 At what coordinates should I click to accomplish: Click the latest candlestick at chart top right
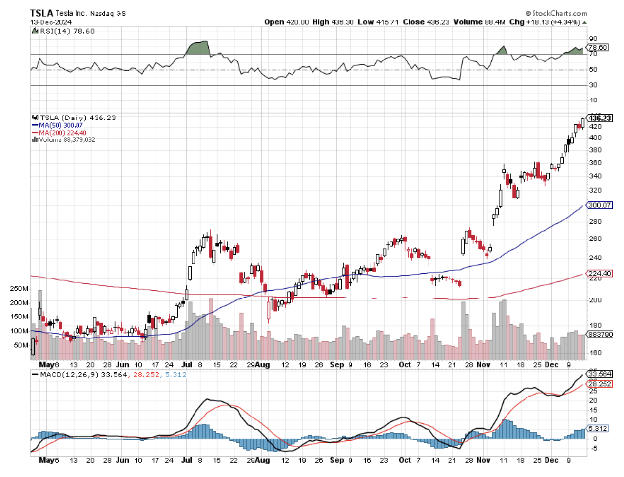point(582,122)
